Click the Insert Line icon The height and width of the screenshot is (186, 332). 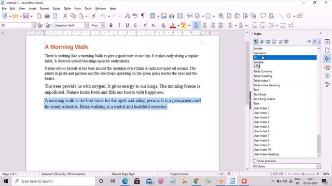click(281, 16)
